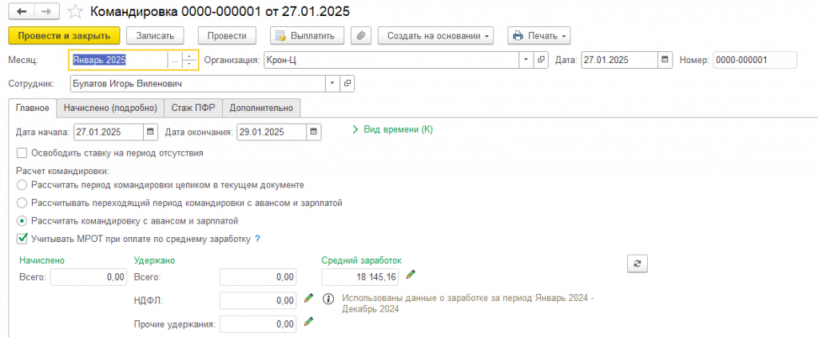Viewport: 818px width, 337px height.
Task: Open calendar for the Дата field
Action: [664, 60]
